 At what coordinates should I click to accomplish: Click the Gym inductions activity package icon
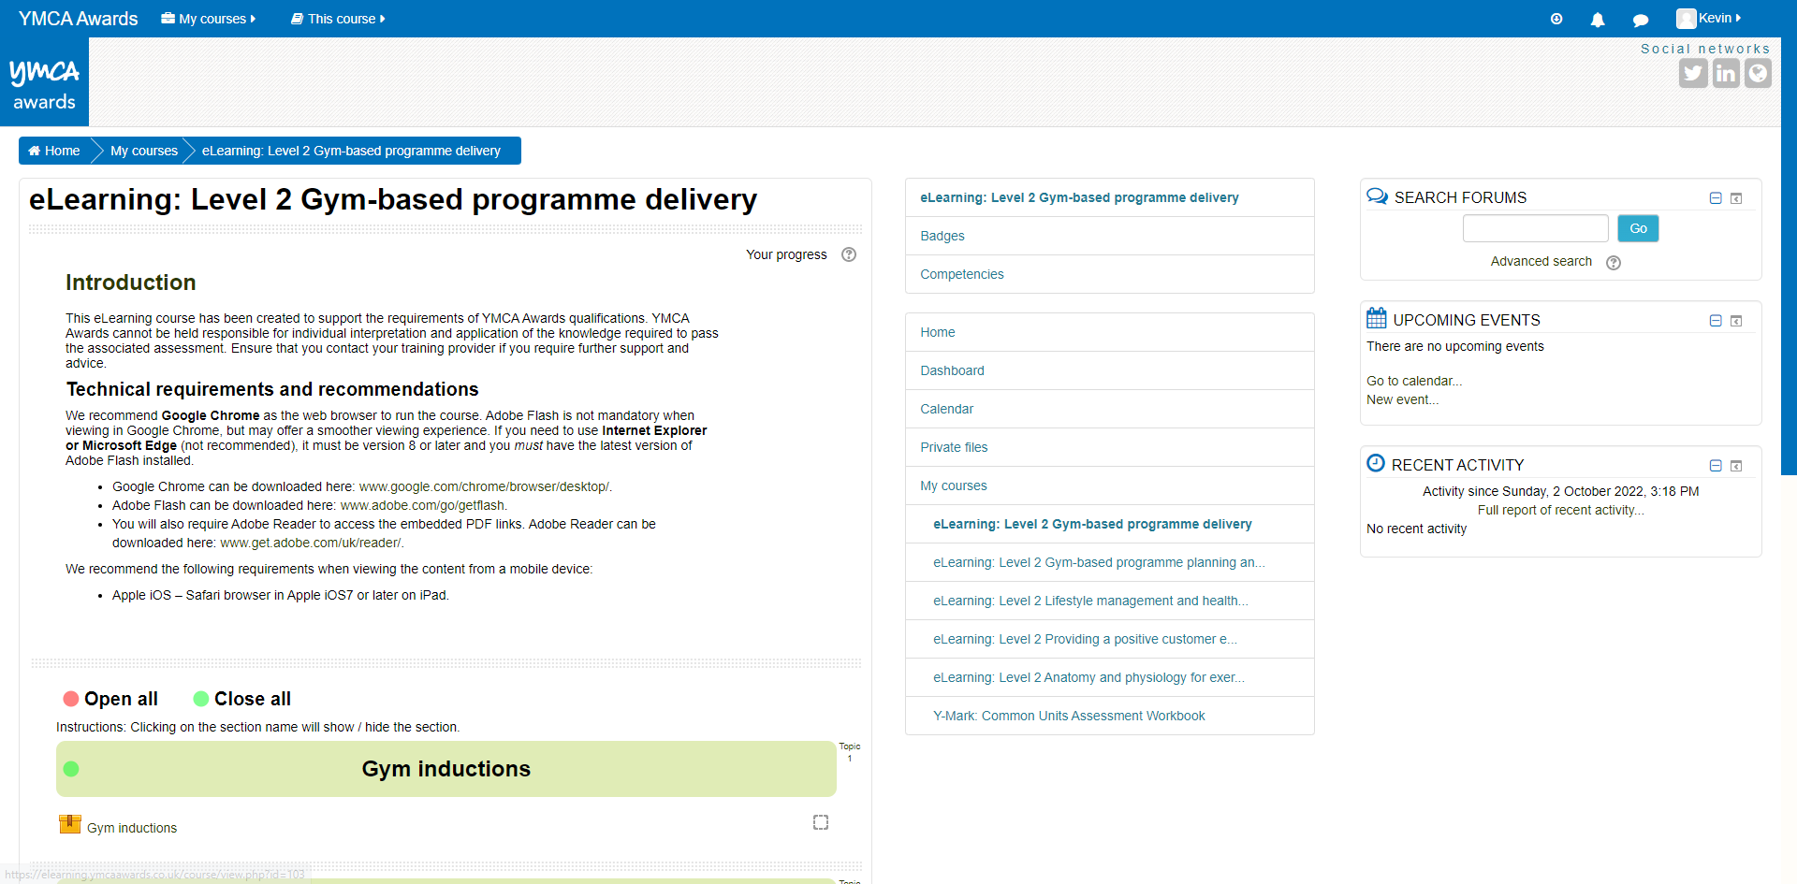tap(70, 824)
